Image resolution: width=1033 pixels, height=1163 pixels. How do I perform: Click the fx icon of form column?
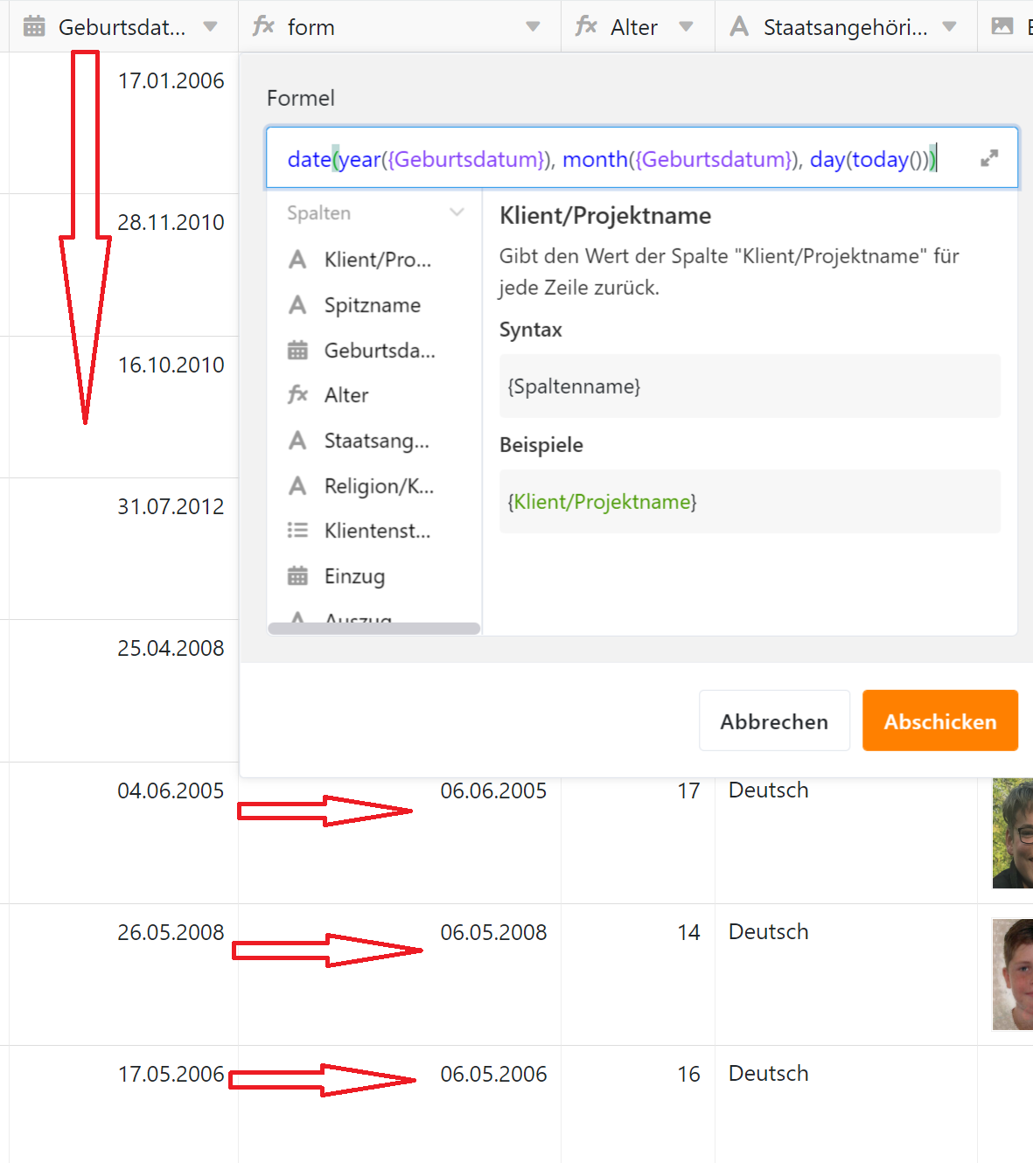(x=263, y=26)
